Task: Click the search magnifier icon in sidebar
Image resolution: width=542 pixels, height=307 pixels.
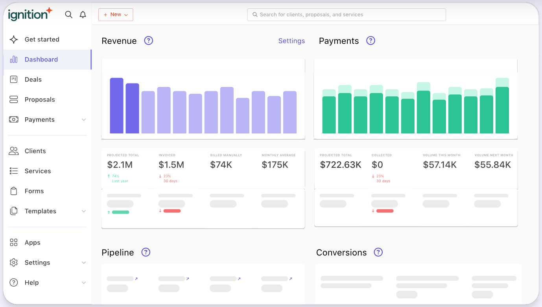Action: coord(68,15)
